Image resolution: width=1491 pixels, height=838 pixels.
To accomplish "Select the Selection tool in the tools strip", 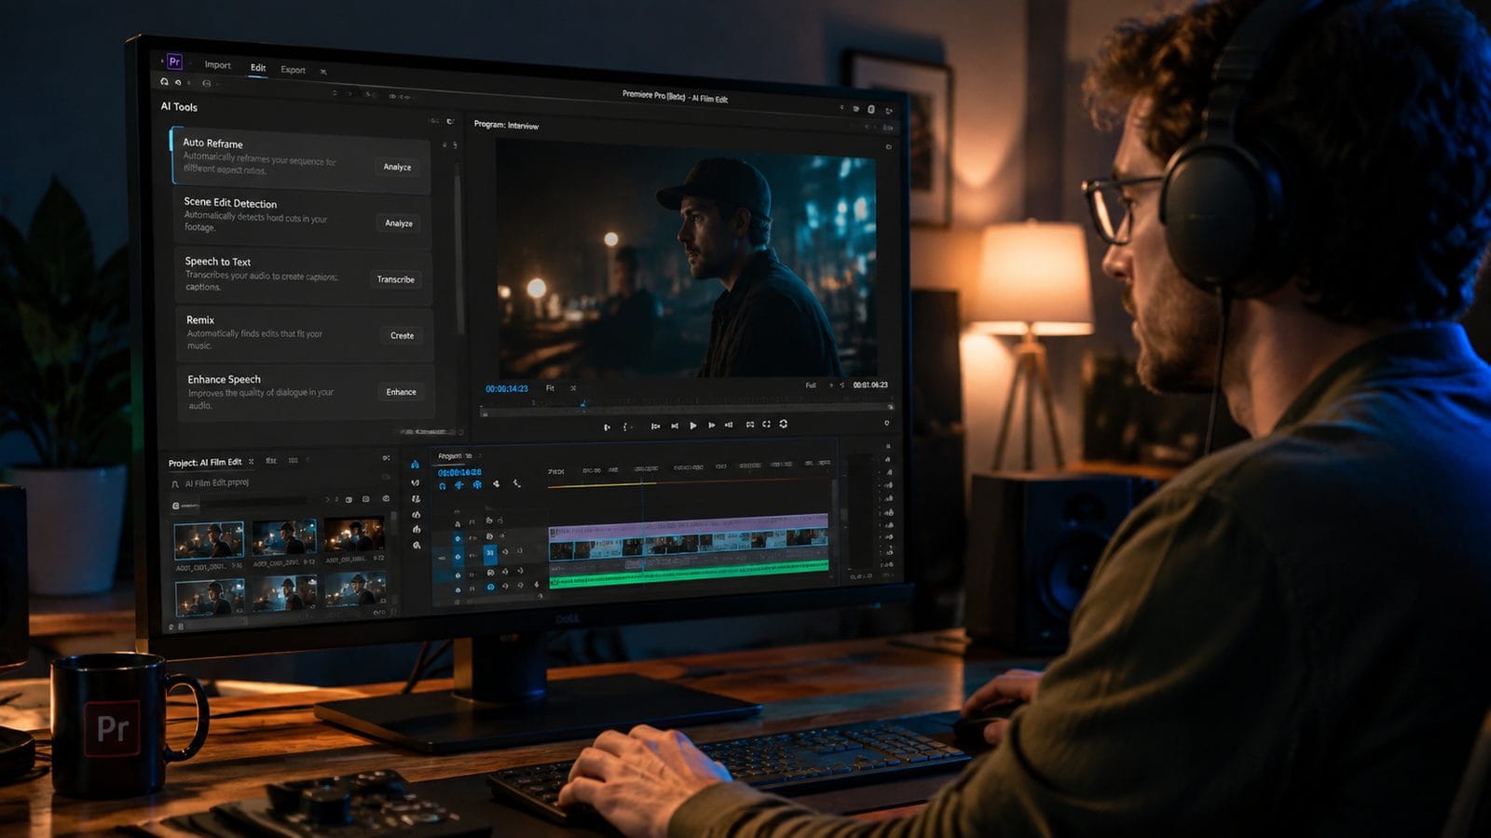I will (x=415, y=465).
